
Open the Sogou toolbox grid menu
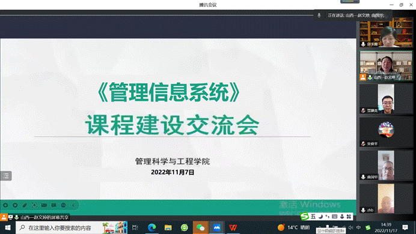[x=349, y=217]
